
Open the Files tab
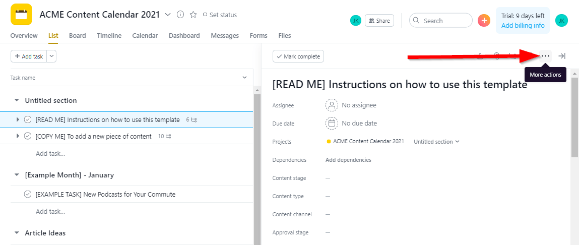pyautogui.click(x=285, y=35)
